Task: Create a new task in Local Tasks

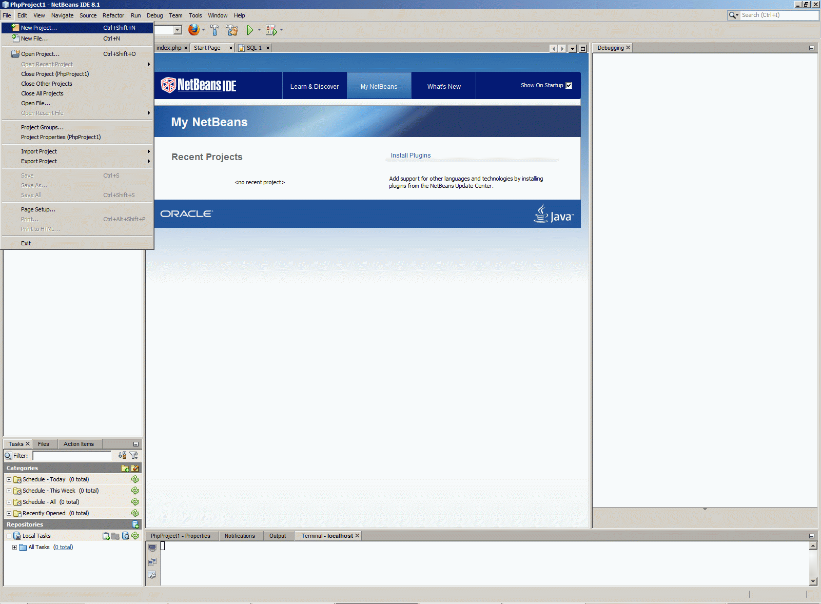Action: coord(106,536)
